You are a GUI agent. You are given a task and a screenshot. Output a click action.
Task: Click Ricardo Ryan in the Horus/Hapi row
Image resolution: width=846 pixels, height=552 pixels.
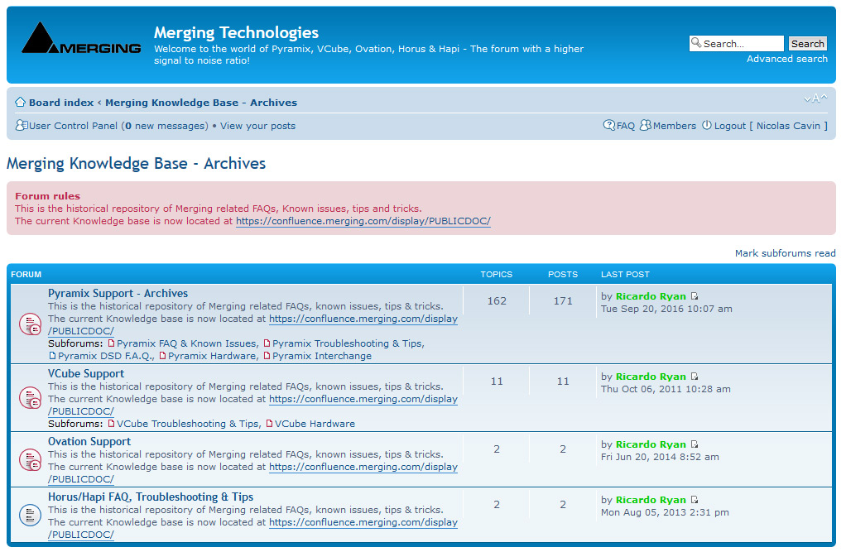651,500
